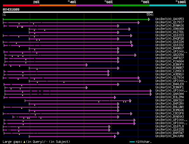Click the yellow gap marker under the A1Z7D1 bar

click(x=35, y=33)
